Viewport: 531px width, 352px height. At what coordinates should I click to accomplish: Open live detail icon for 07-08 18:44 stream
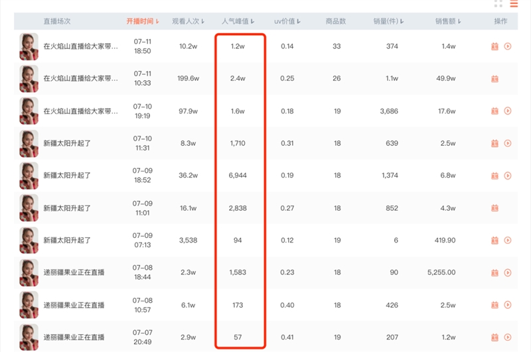[x=494, y=272]
